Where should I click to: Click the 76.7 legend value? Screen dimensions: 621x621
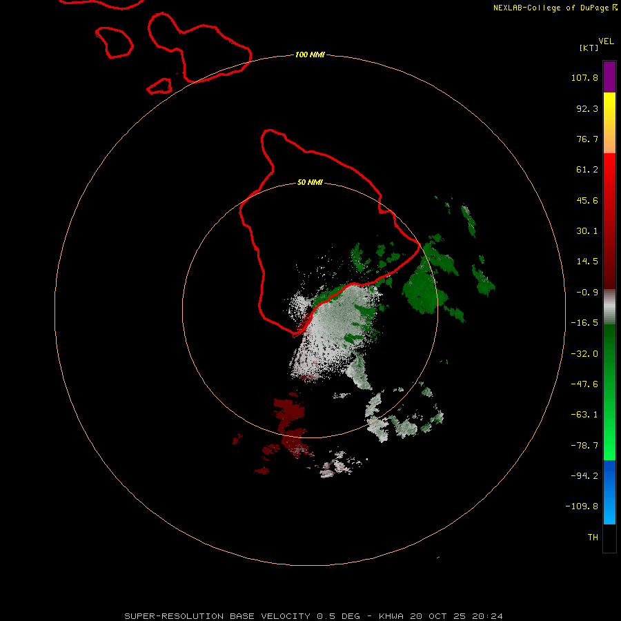[587, 139]
